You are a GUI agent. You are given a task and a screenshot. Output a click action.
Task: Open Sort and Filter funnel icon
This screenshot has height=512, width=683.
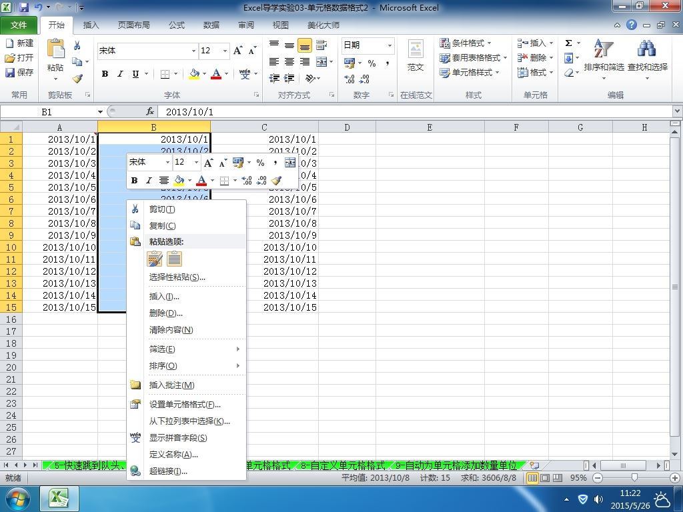tap(604, 49)
